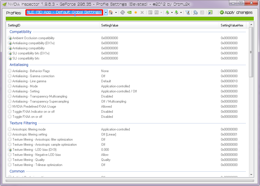Click 'Quality' value for Texture filtering
The width and height of the screenshot is (260, 186).
[x=106, y=160]
